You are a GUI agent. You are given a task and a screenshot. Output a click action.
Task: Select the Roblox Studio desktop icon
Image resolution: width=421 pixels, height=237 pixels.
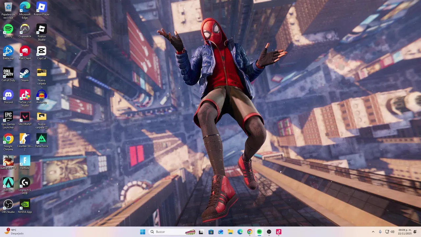(41, 32)
